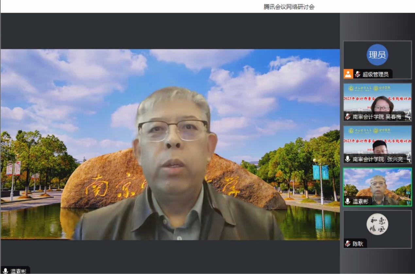This screenshot has width=415, height=274.
Task: Click the orange host badge icon beside 超级管理员
Action: [x=348, y=74]
